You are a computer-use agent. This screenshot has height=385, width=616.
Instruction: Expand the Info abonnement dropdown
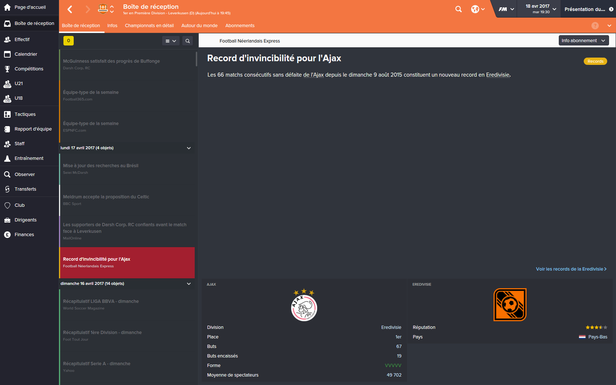point(584,40)
